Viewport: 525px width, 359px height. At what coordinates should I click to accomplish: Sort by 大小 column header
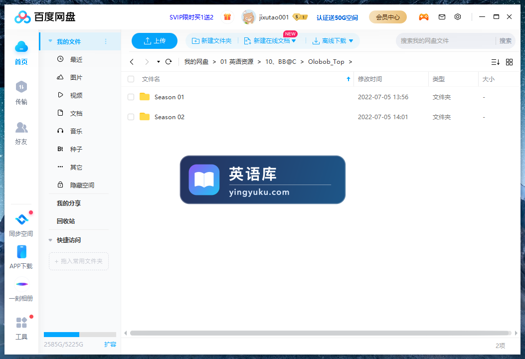click(488, 79)
